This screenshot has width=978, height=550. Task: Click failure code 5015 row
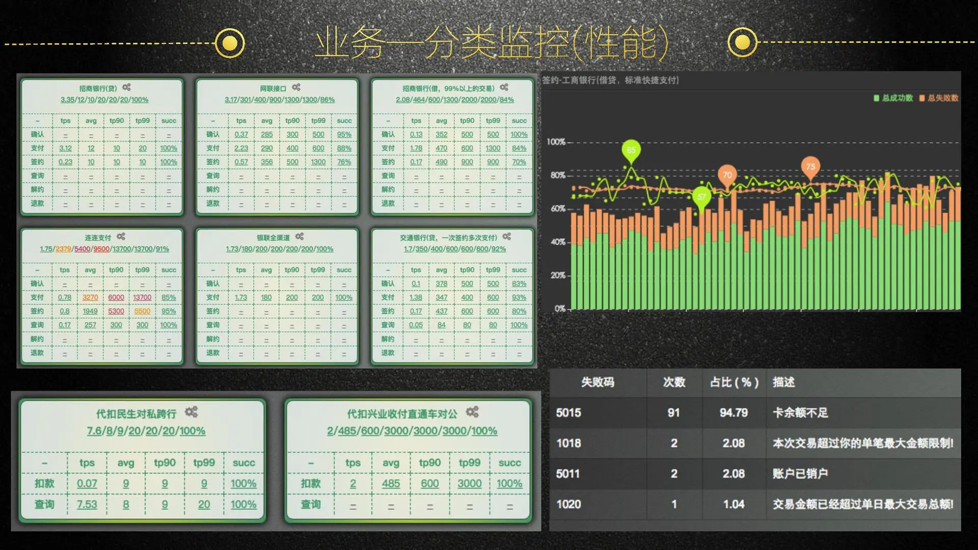568,413
